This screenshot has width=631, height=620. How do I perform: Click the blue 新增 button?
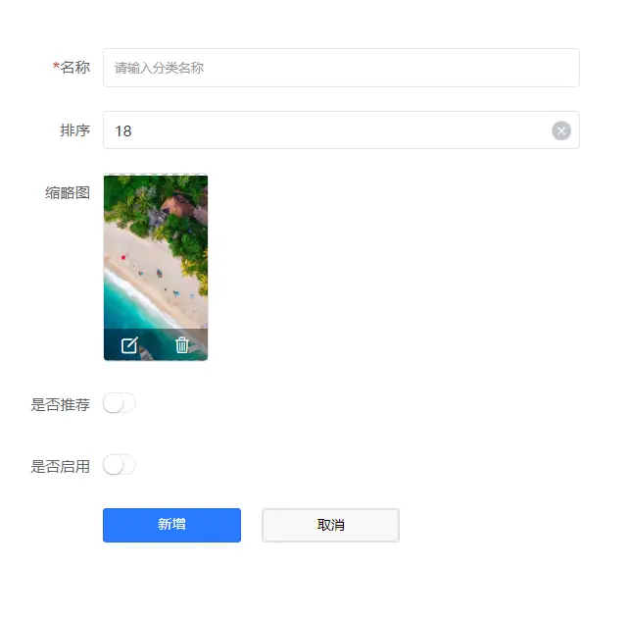point(171,525)
